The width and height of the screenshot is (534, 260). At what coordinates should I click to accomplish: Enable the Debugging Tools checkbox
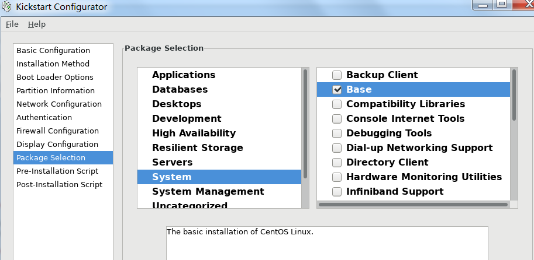[337, 133]
